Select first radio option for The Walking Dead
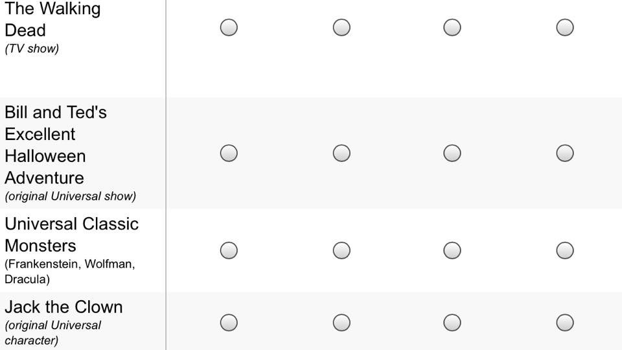The height and width of the screenshot is (350, 622). (229, 27)
